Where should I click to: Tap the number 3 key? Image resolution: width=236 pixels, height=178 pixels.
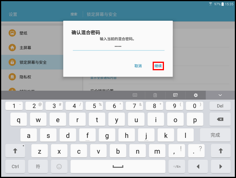tap(54, 106)
